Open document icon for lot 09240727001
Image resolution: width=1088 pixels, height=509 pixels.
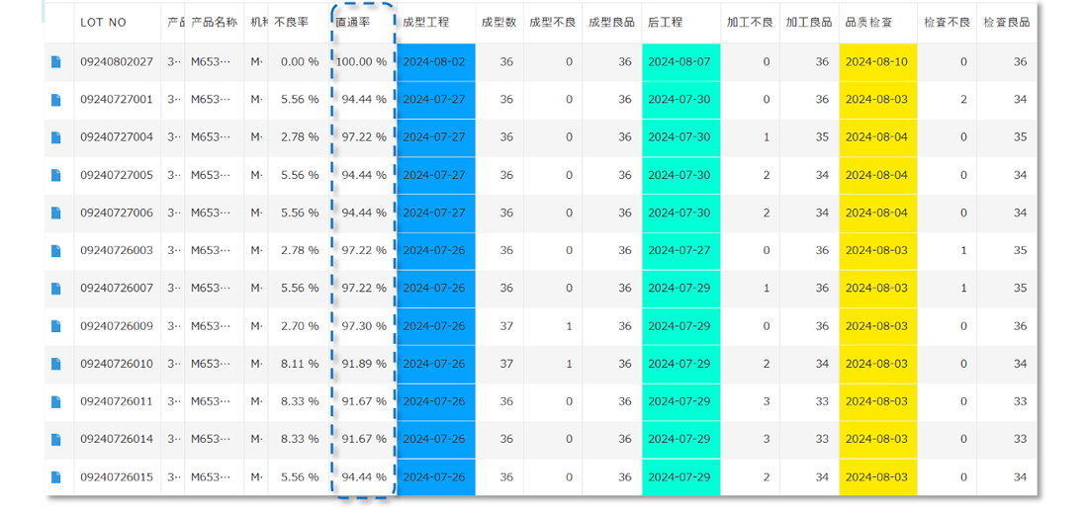(x=56, y=100)
